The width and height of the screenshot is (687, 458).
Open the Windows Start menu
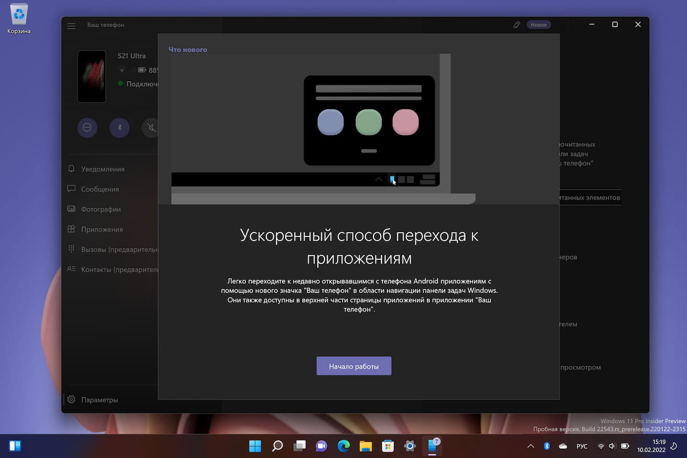click(255, 446)
